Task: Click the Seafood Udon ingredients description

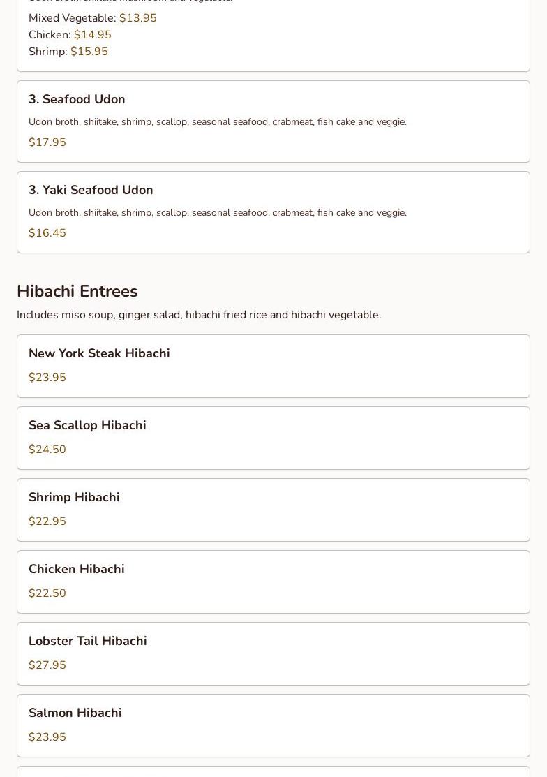Action: point(218,122)
